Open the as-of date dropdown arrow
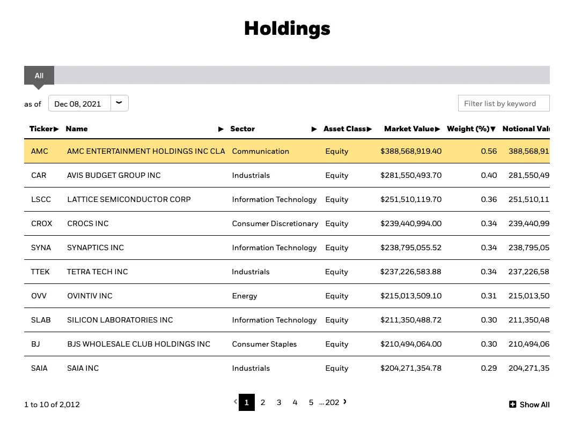567x427 pixels. 119,103
